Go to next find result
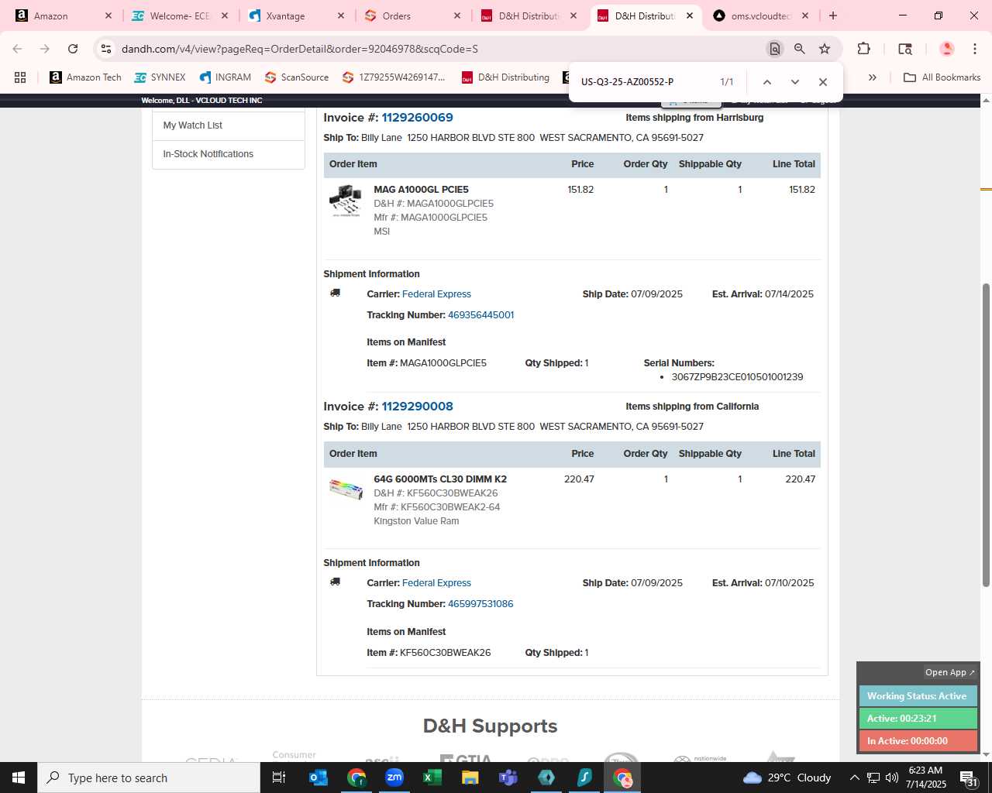The width and height of the screenshot is (992, 793). [x=794, y=82]
